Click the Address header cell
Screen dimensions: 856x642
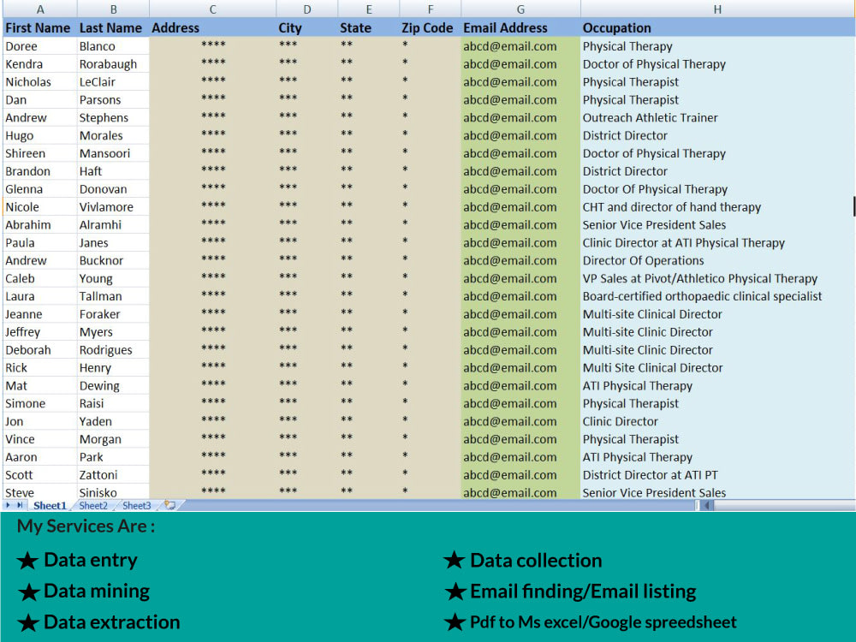click(x=213, y=28)
